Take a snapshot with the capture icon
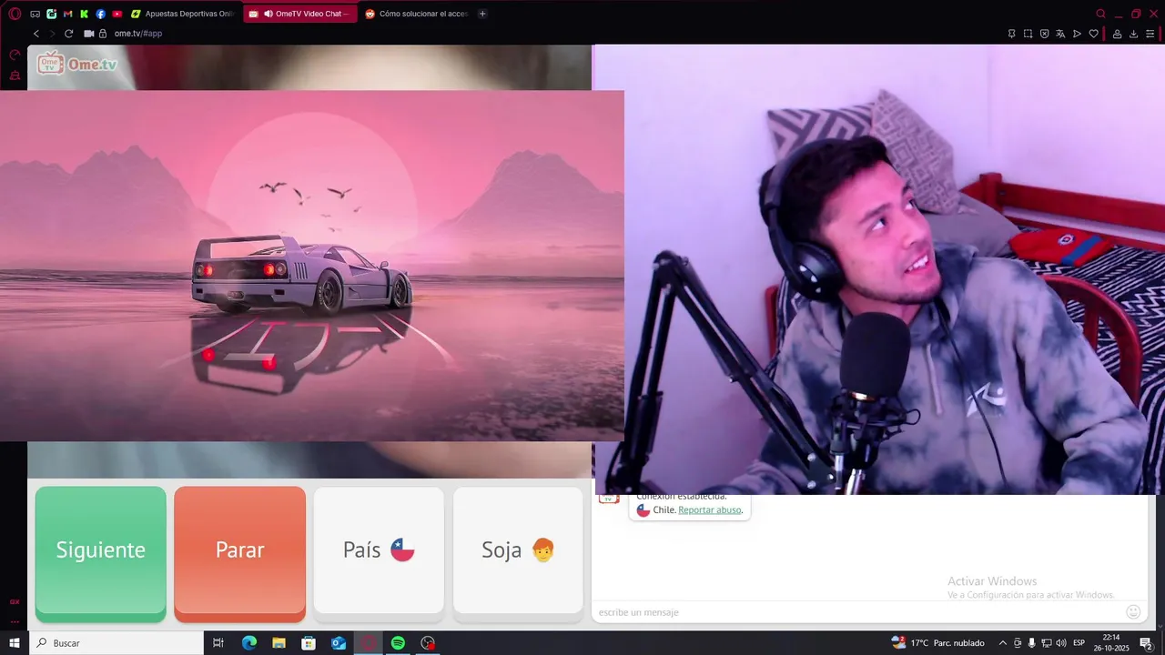Image resolution: width=1165 pixels, height=655 pixels. point(1028,34)
